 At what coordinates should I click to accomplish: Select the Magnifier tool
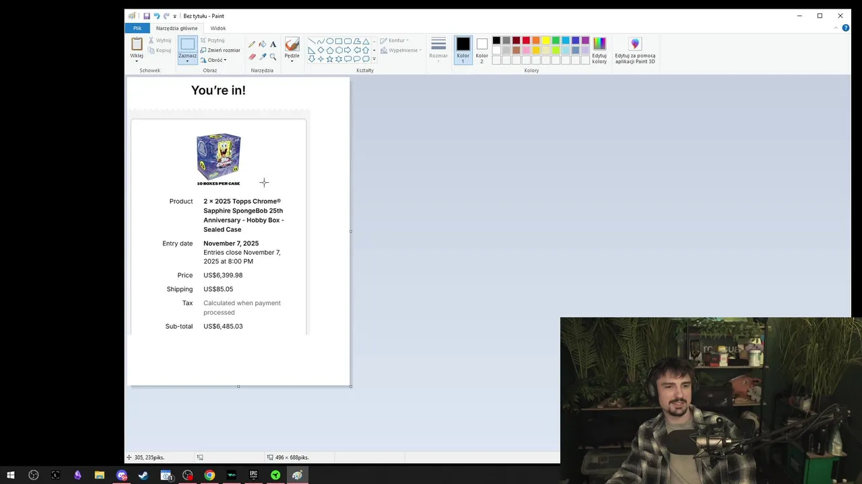point(273,56)
